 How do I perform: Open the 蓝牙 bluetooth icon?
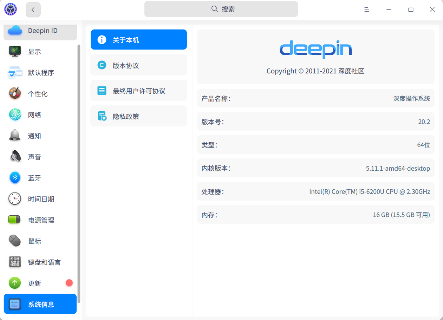pyautogui.click(x=15, y=178)
